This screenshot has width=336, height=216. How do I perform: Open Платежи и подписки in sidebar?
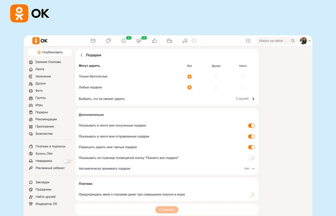[x=50, y=146]
